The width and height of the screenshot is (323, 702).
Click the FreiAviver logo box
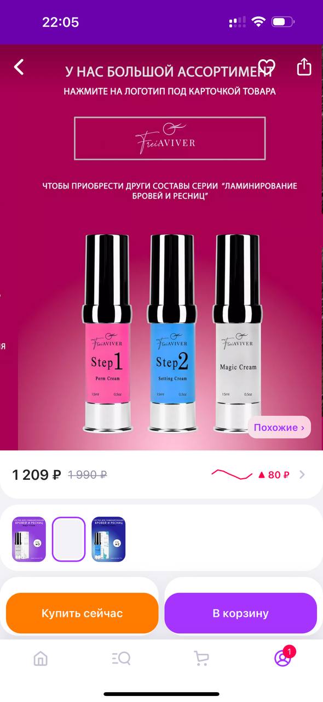[x=170, y=138]
